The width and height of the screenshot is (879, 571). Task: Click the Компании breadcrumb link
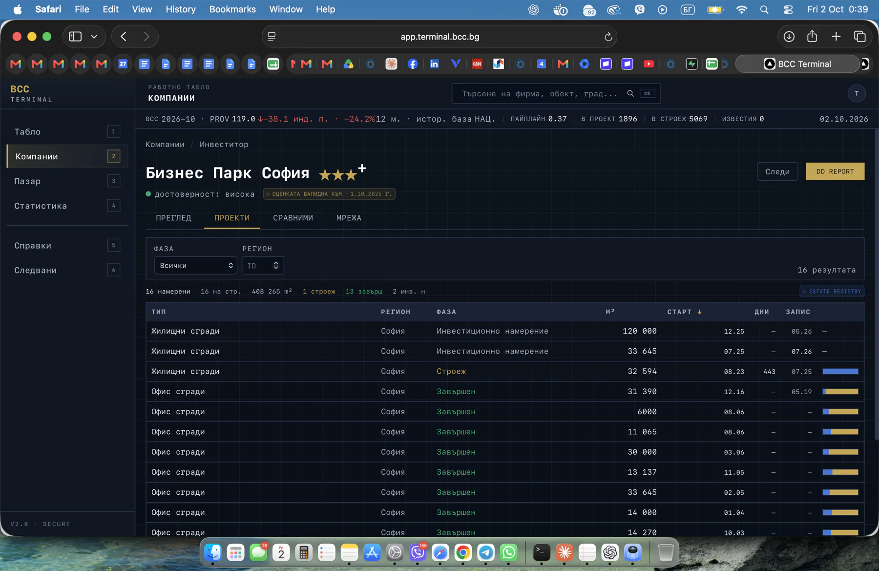pos(165,145)
